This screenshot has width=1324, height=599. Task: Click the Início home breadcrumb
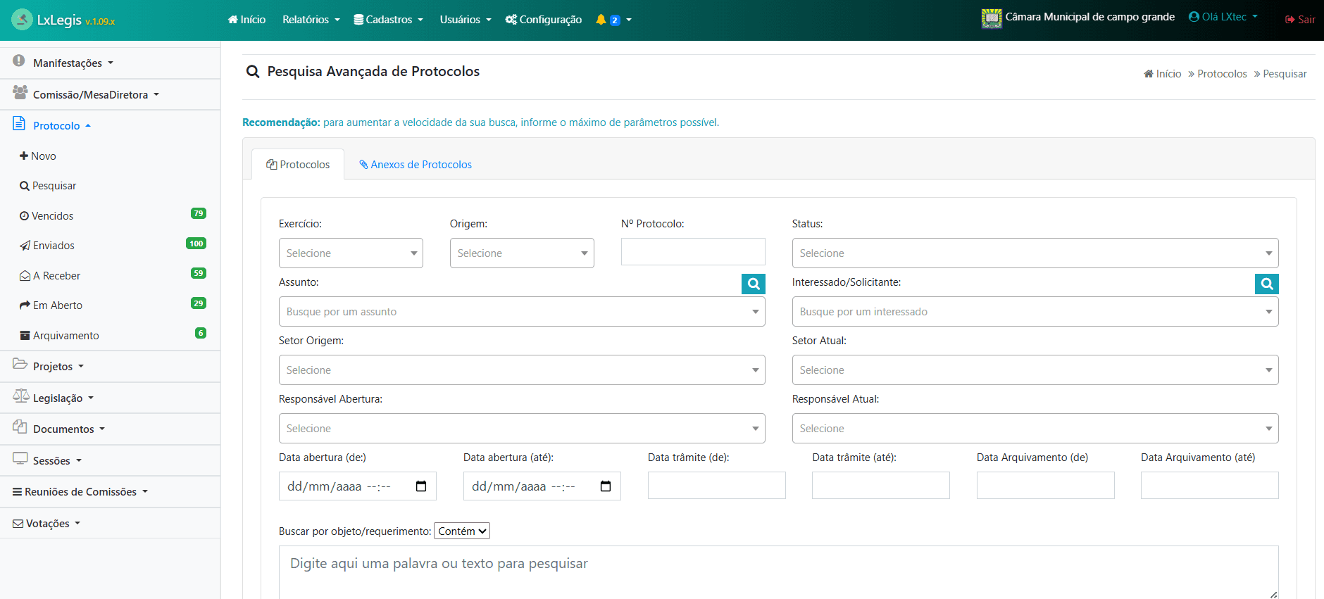point(1162,74)
